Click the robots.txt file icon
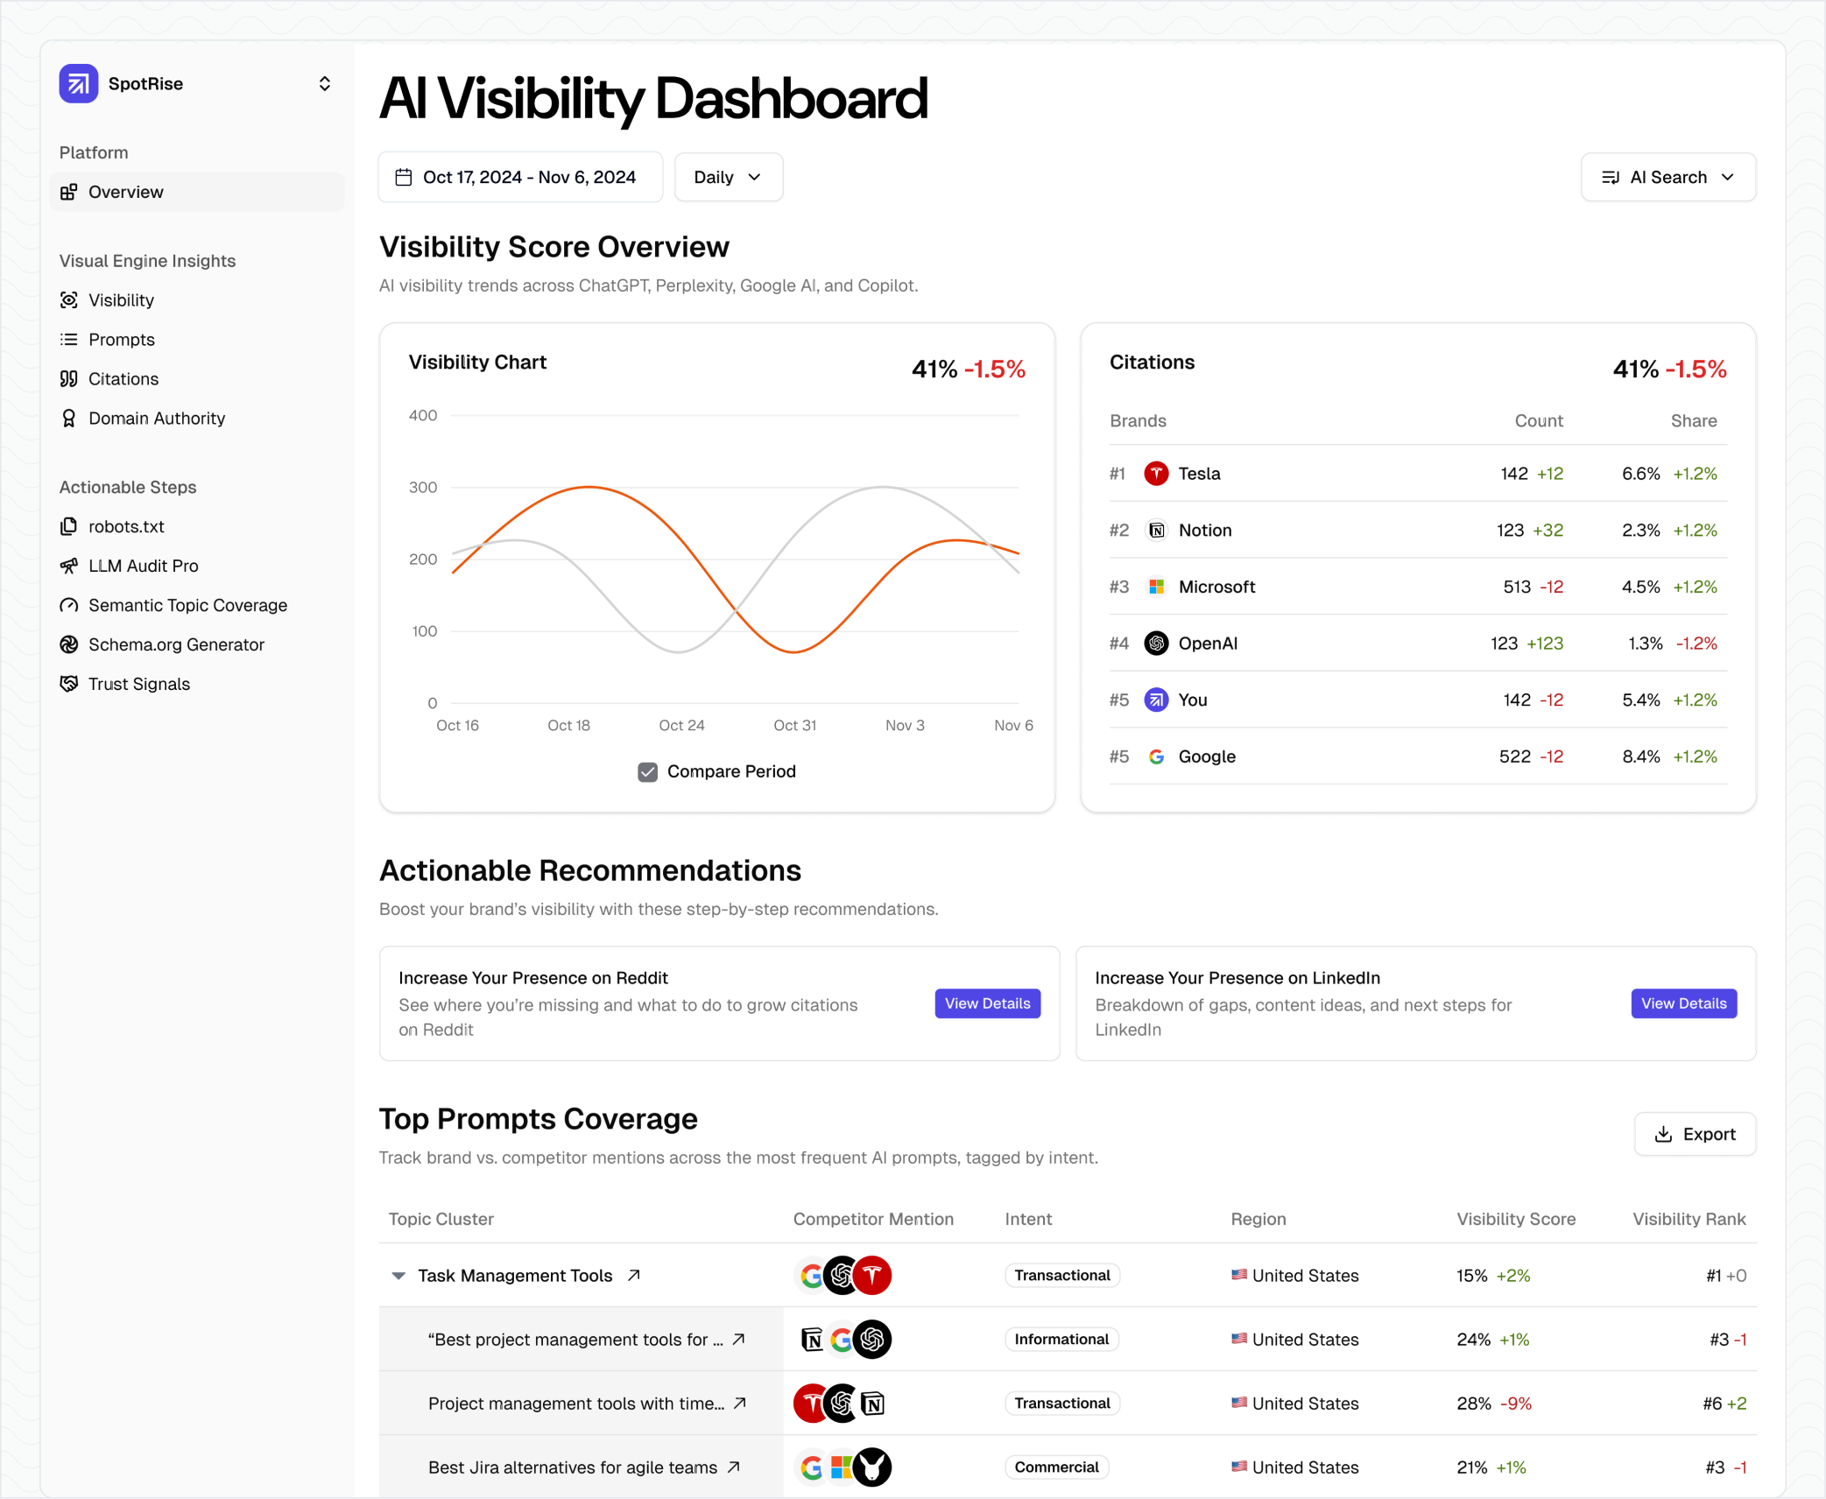The width and height of the screenshot is (1826, 1499). point(69,526)
